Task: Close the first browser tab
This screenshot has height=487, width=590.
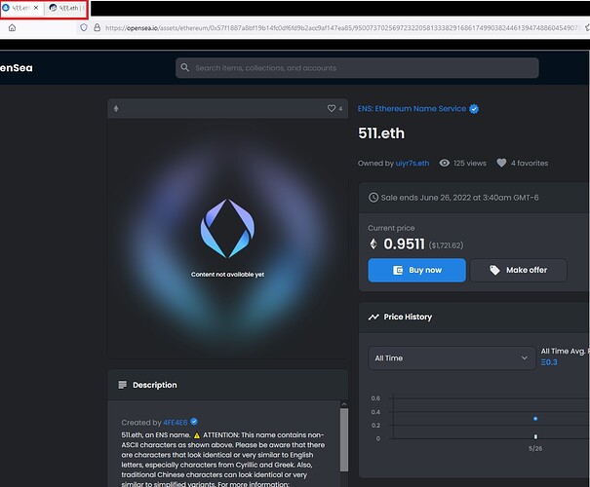Action: pos(36,8)
